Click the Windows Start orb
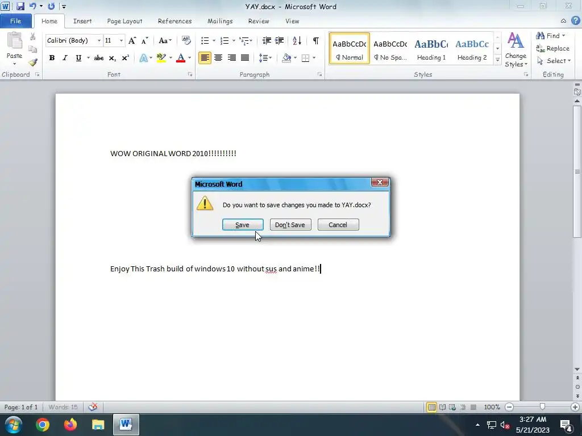The height and width of the screenshot is (436, 582). pyautogui.click(x=14, y=425)
